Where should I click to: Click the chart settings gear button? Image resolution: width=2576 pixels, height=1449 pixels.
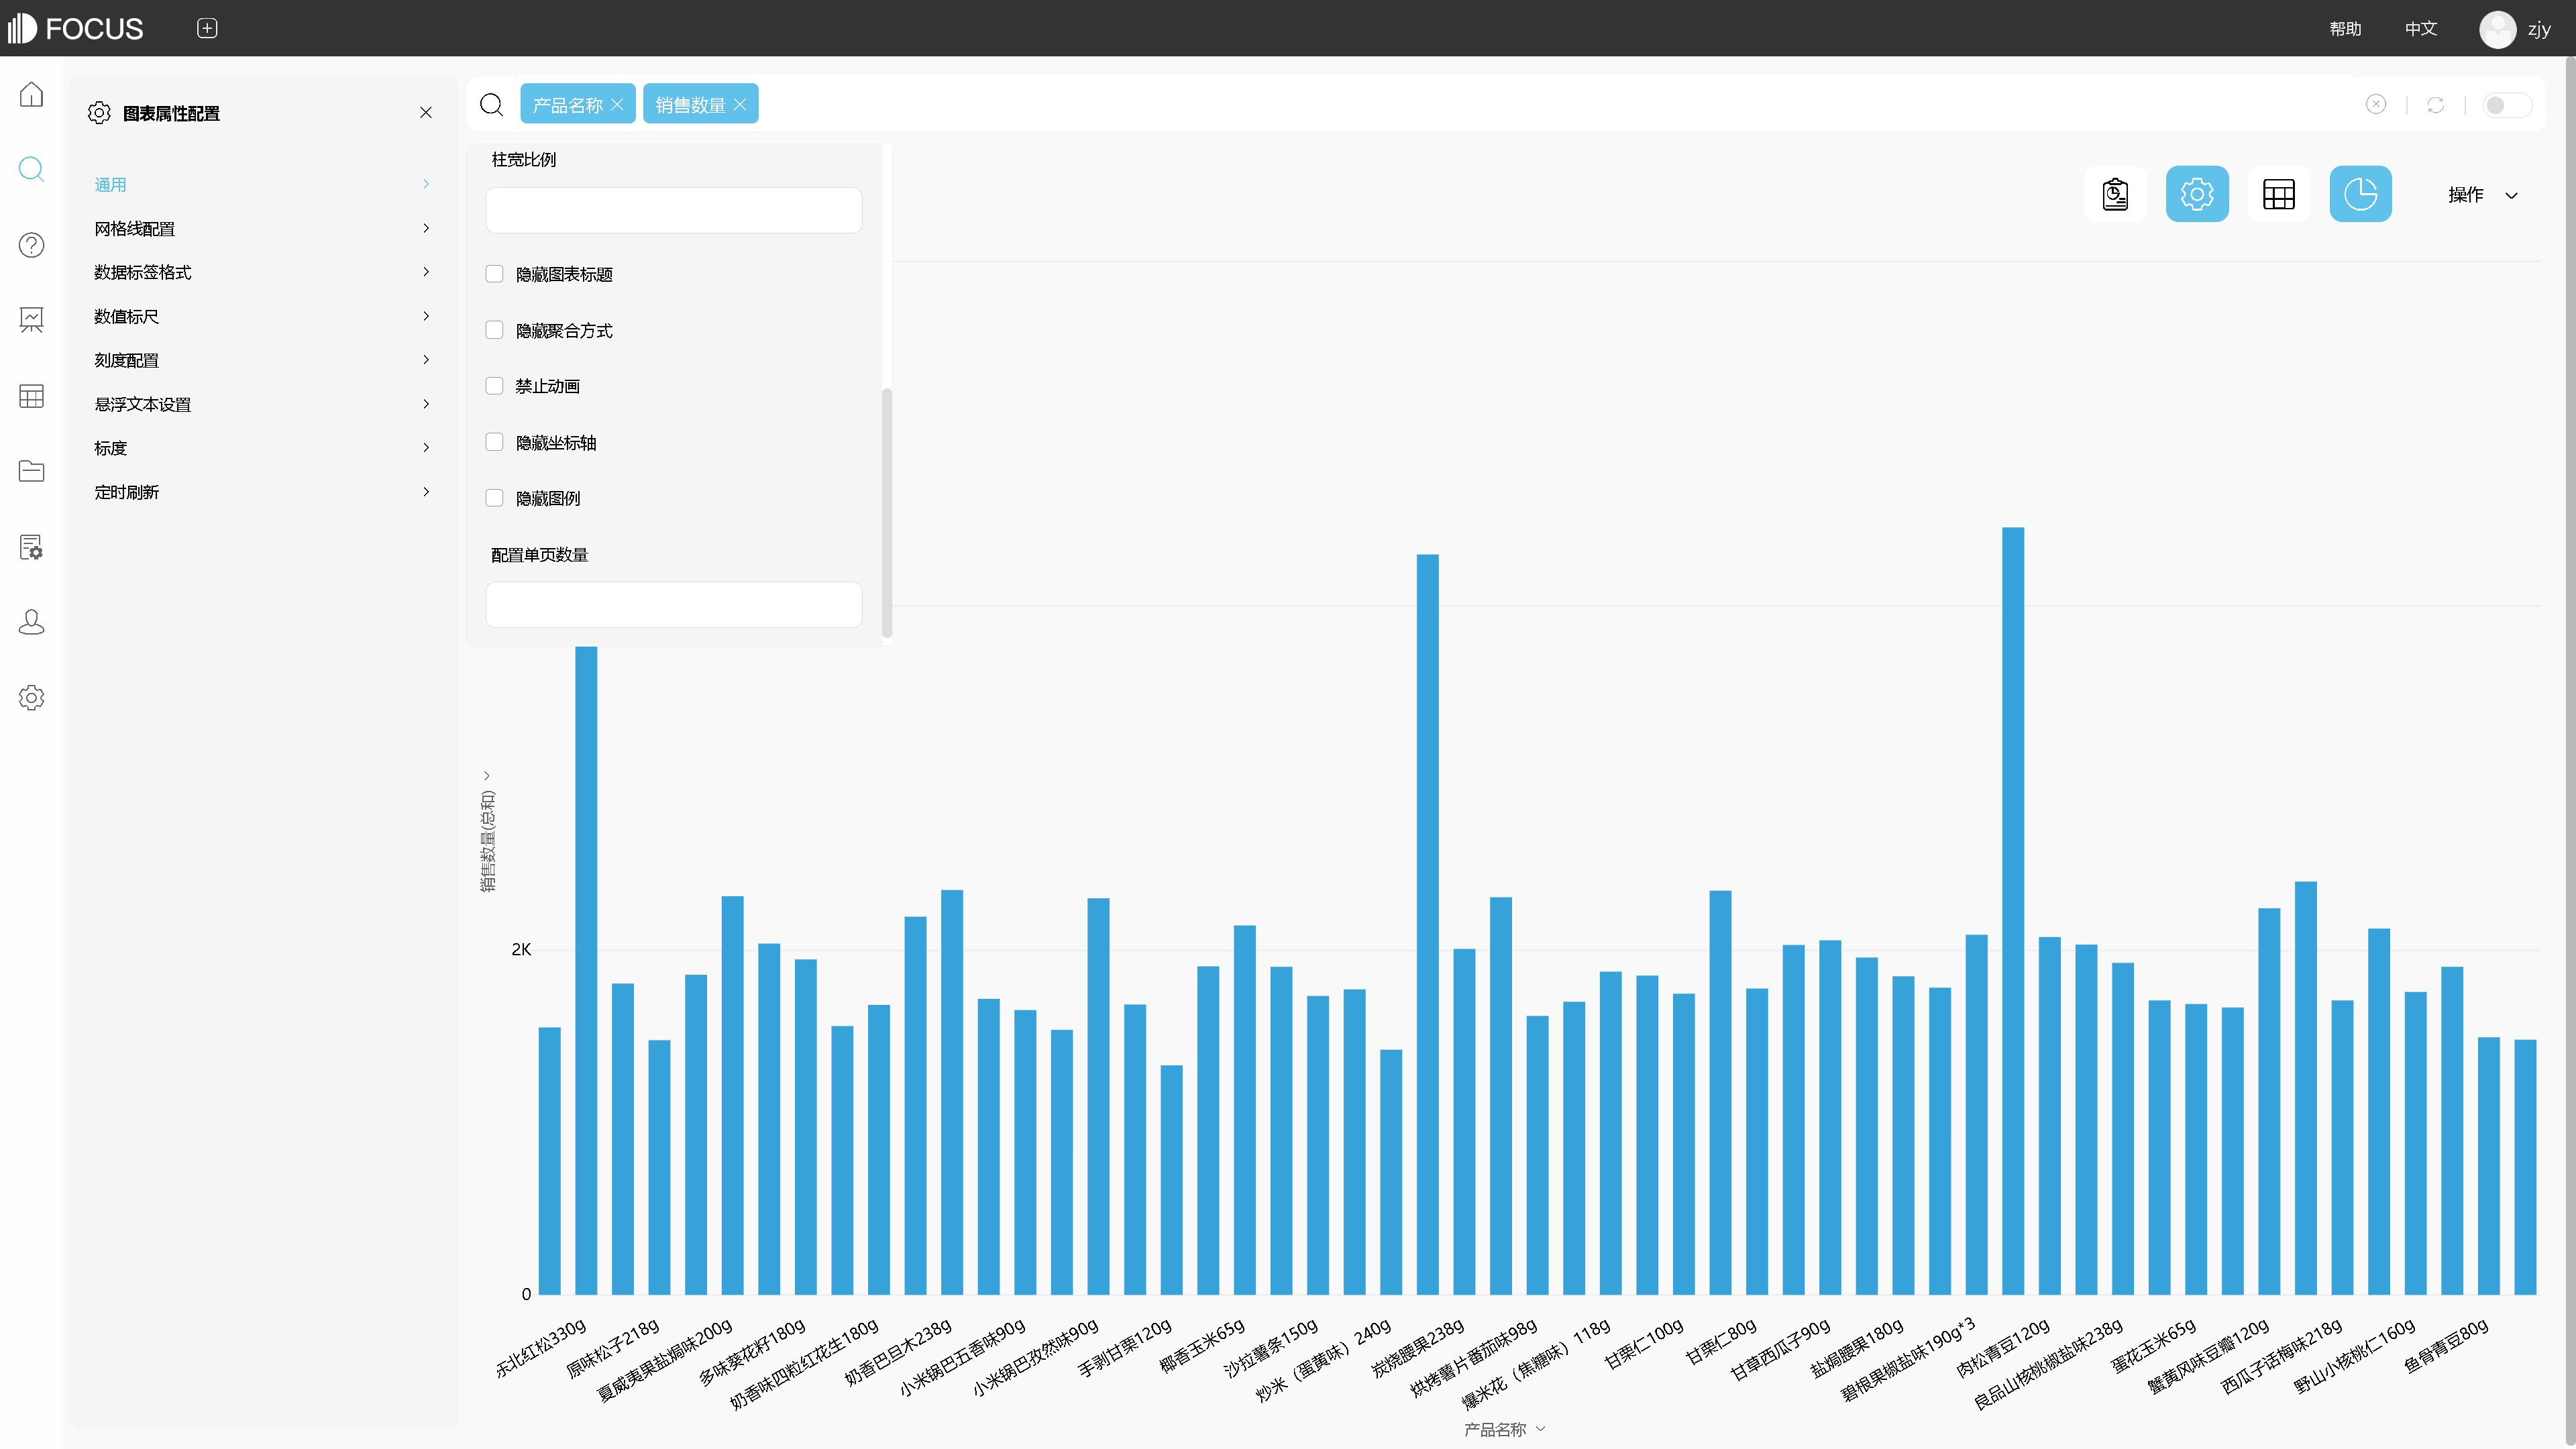coord(2196,194)
